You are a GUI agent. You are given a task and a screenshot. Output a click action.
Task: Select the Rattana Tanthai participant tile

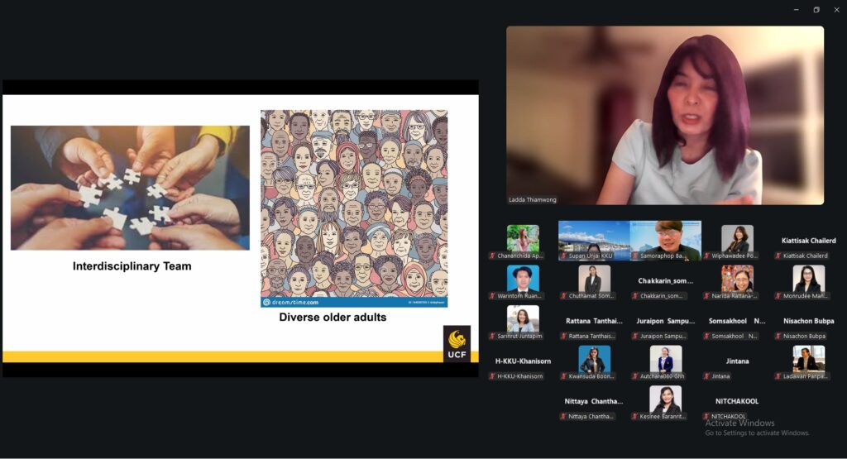click(594, 321)
